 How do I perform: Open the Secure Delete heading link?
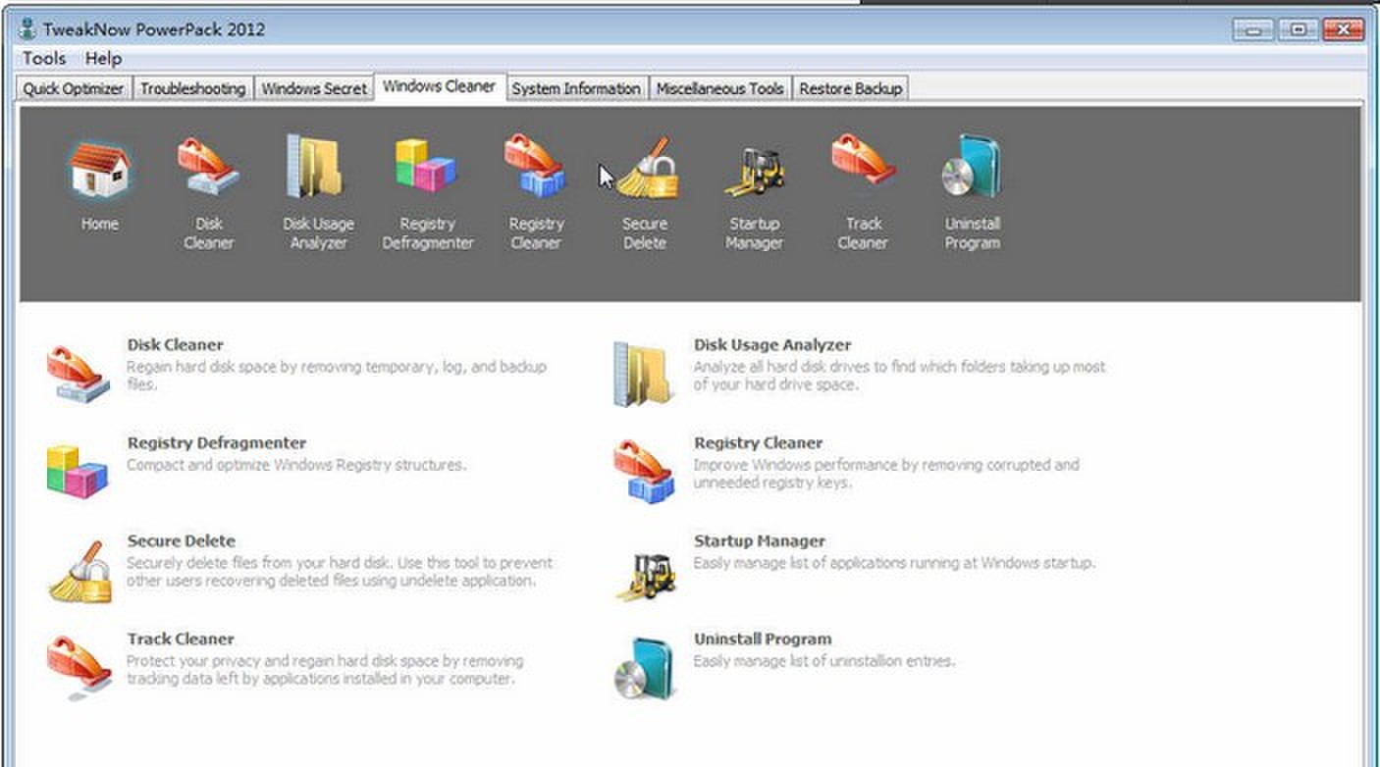click(x=181, y=541)
